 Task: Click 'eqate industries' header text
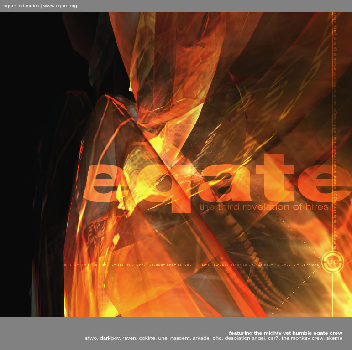21,6
